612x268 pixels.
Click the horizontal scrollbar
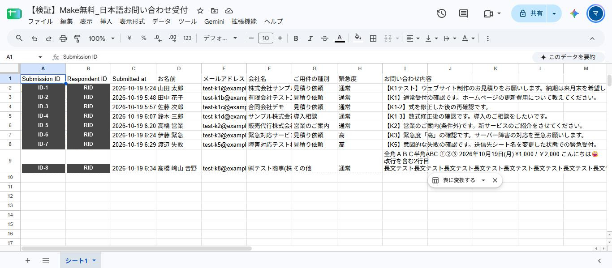click(137, 248)
